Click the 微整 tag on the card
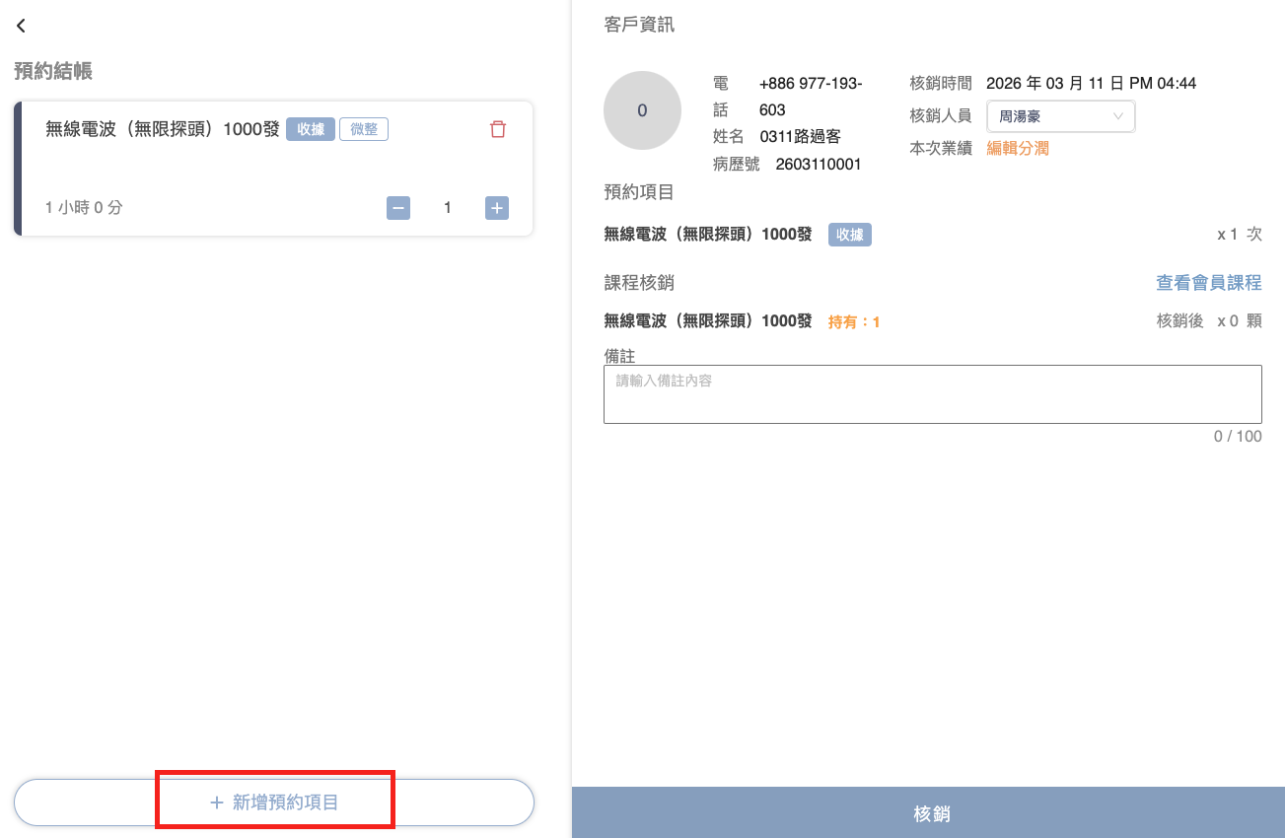Image resolution: width=1285 pixels, height=838 pixels. pyautogui.click(x=364, y=129)
